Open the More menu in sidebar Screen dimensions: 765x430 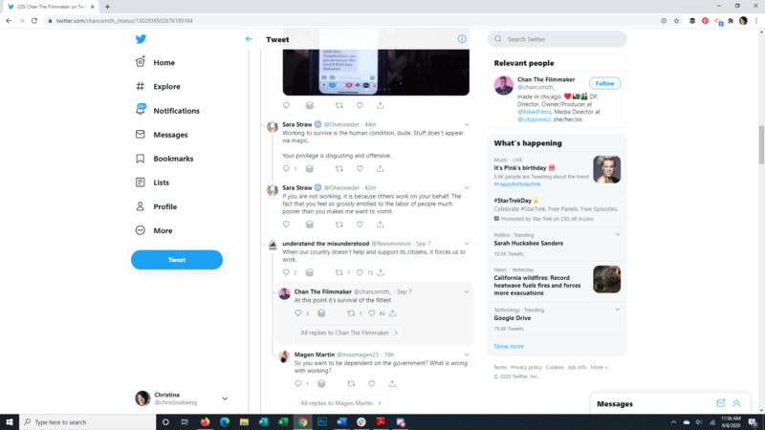(x=163, y=230)
